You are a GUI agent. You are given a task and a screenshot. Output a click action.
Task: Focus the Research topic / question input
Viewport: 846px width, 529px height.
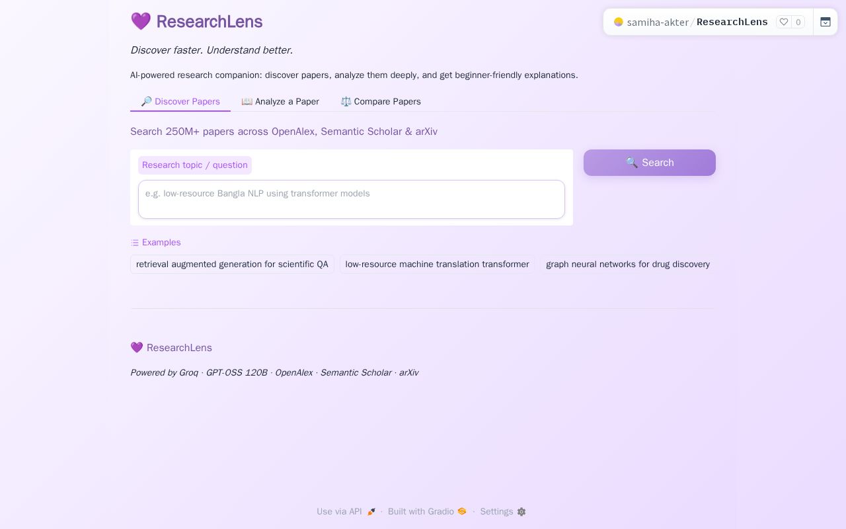pyautogui.click(x=352, y=199)
